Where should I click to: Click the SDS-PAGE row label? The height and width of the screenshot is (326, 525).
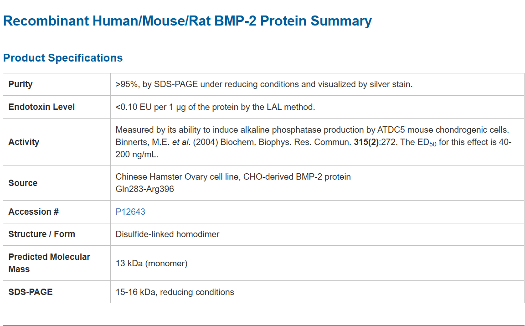tap(31, 292)
